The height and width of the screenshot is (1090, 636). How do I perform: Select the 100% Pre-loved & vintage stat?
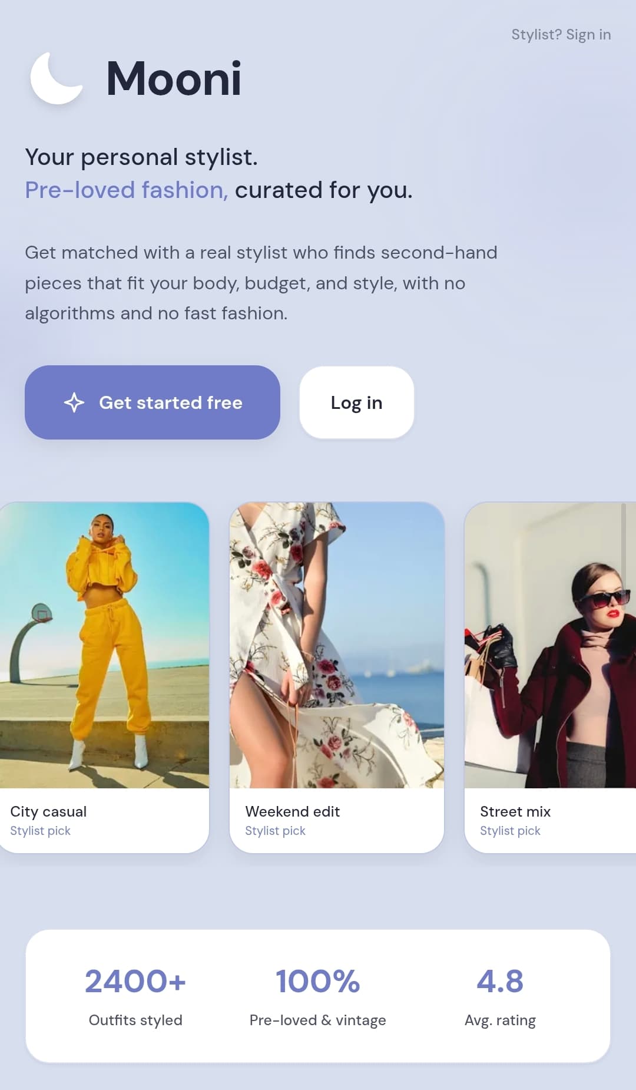pos(318,997)
